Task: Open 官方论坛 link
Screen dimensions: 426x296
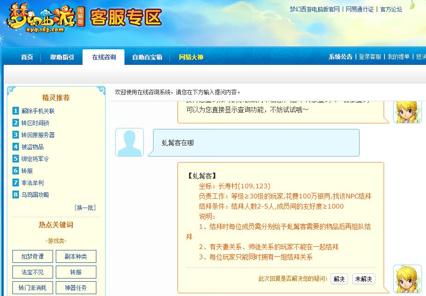Action: point(391,10)
